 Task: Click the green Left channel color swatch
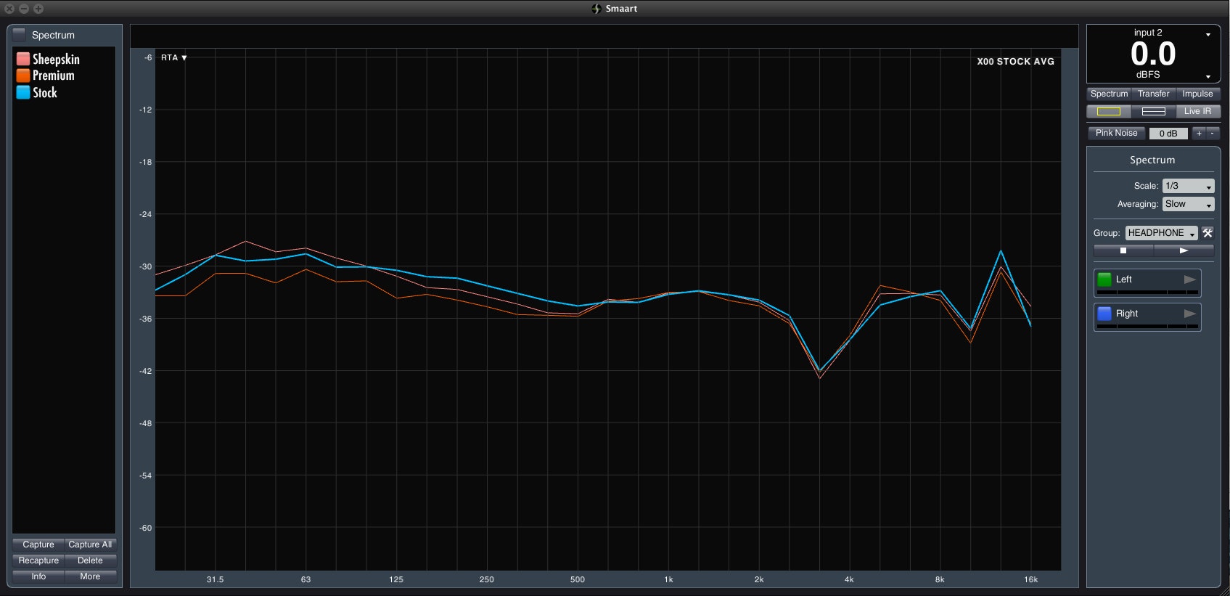(1104, 279)
